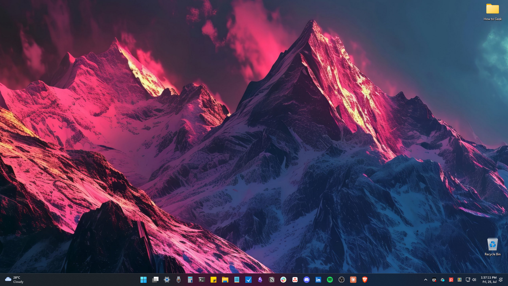Open Task View from the taskbar

pos(155,280)
